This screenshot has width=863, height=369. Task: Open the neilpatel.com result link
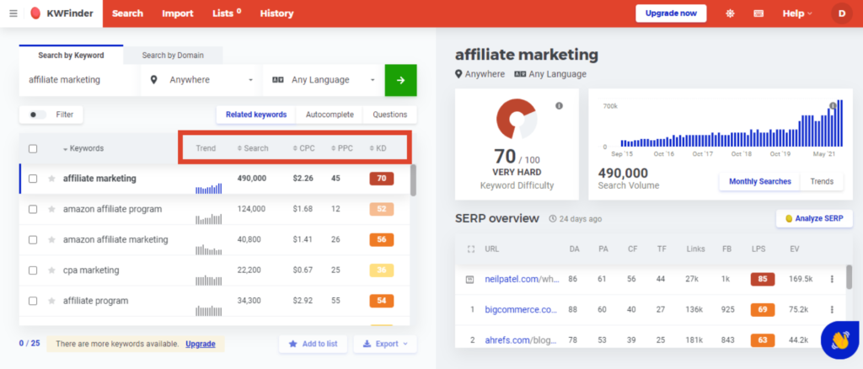coord(522,279)
